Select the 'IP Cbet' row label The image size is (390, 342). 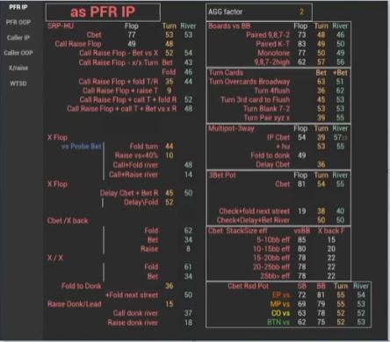278,137
